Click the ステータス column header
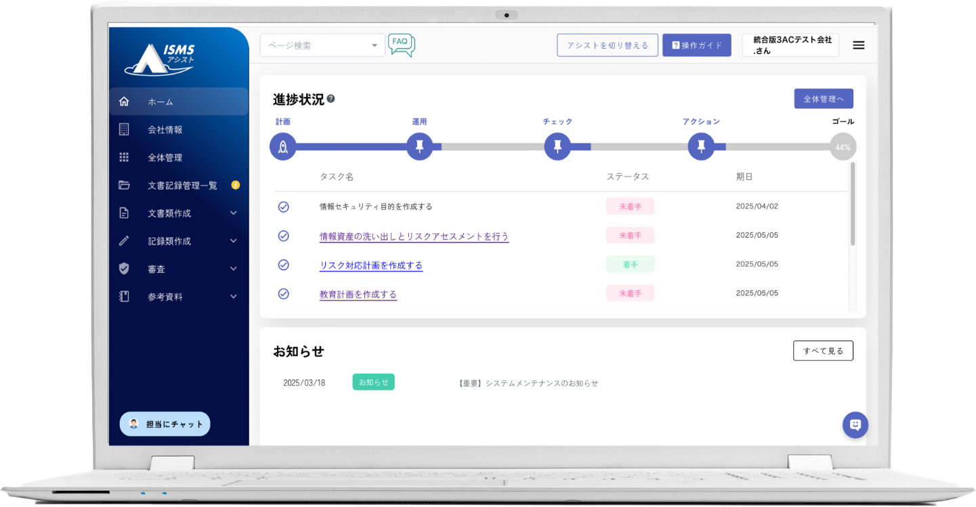Image resolution: width=976 pixels, height=507 pixels. coord(628,177)
